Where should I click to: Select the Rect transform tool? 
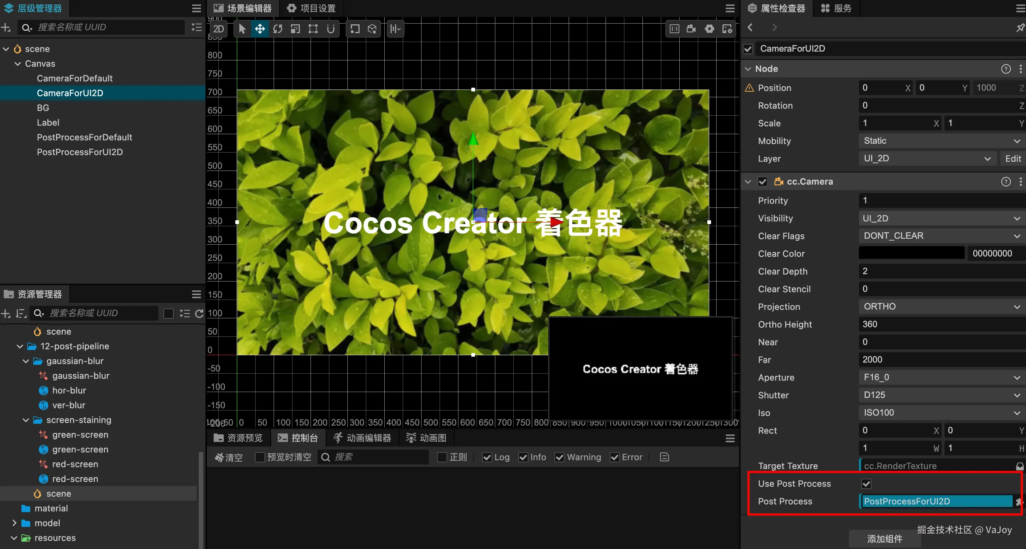313,29
